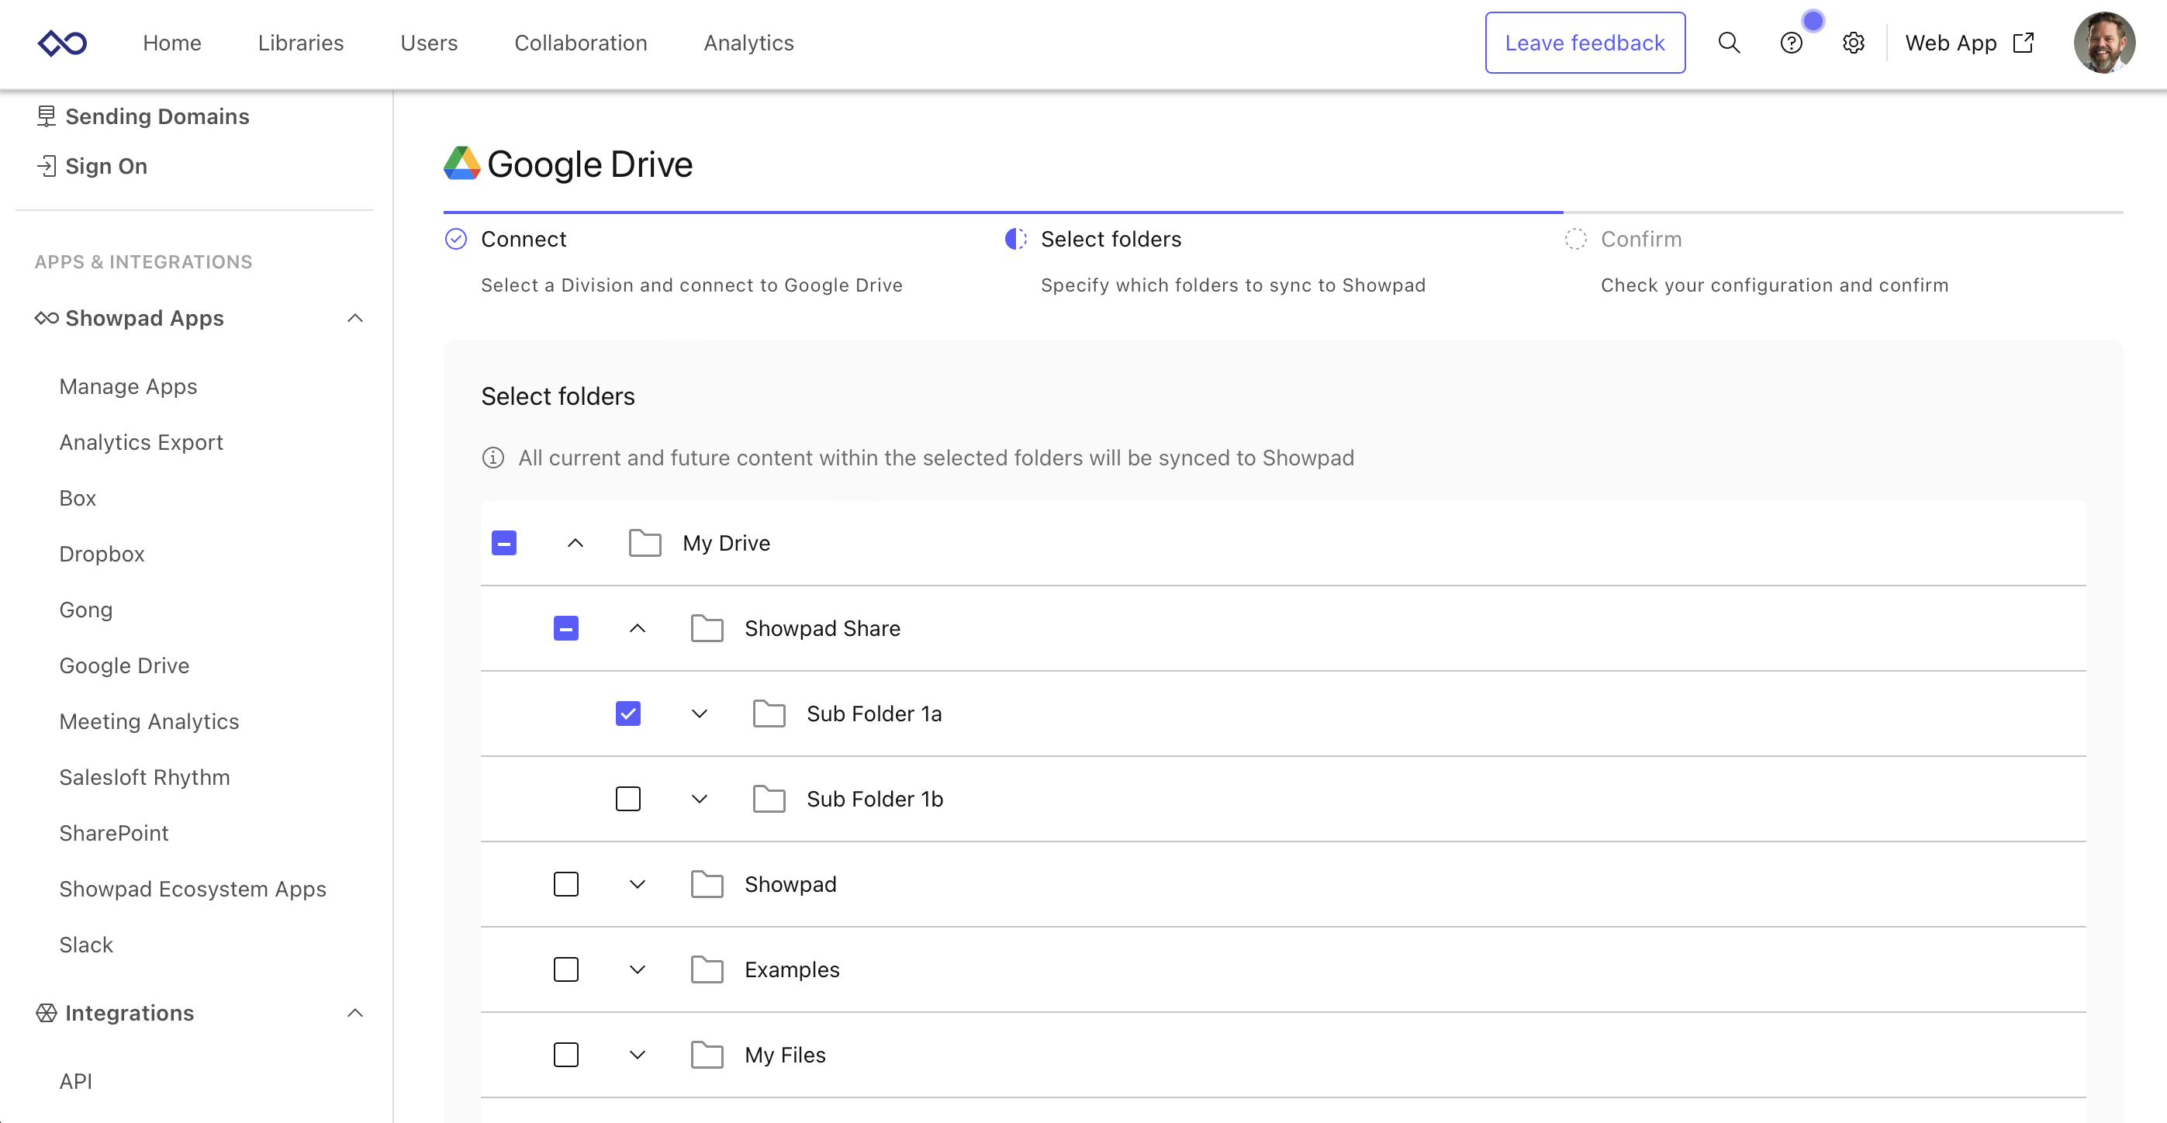Click the Sign On sidebar icon
The height and width of the screenshot is (1123, 2167).
pyautogui.click(x=47, y=166)
